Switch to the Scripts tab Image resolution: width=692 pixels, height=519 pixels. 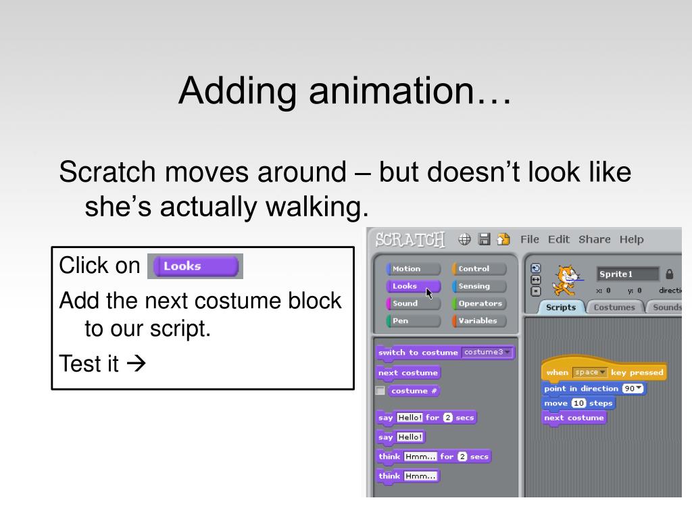tap(561, 307)
